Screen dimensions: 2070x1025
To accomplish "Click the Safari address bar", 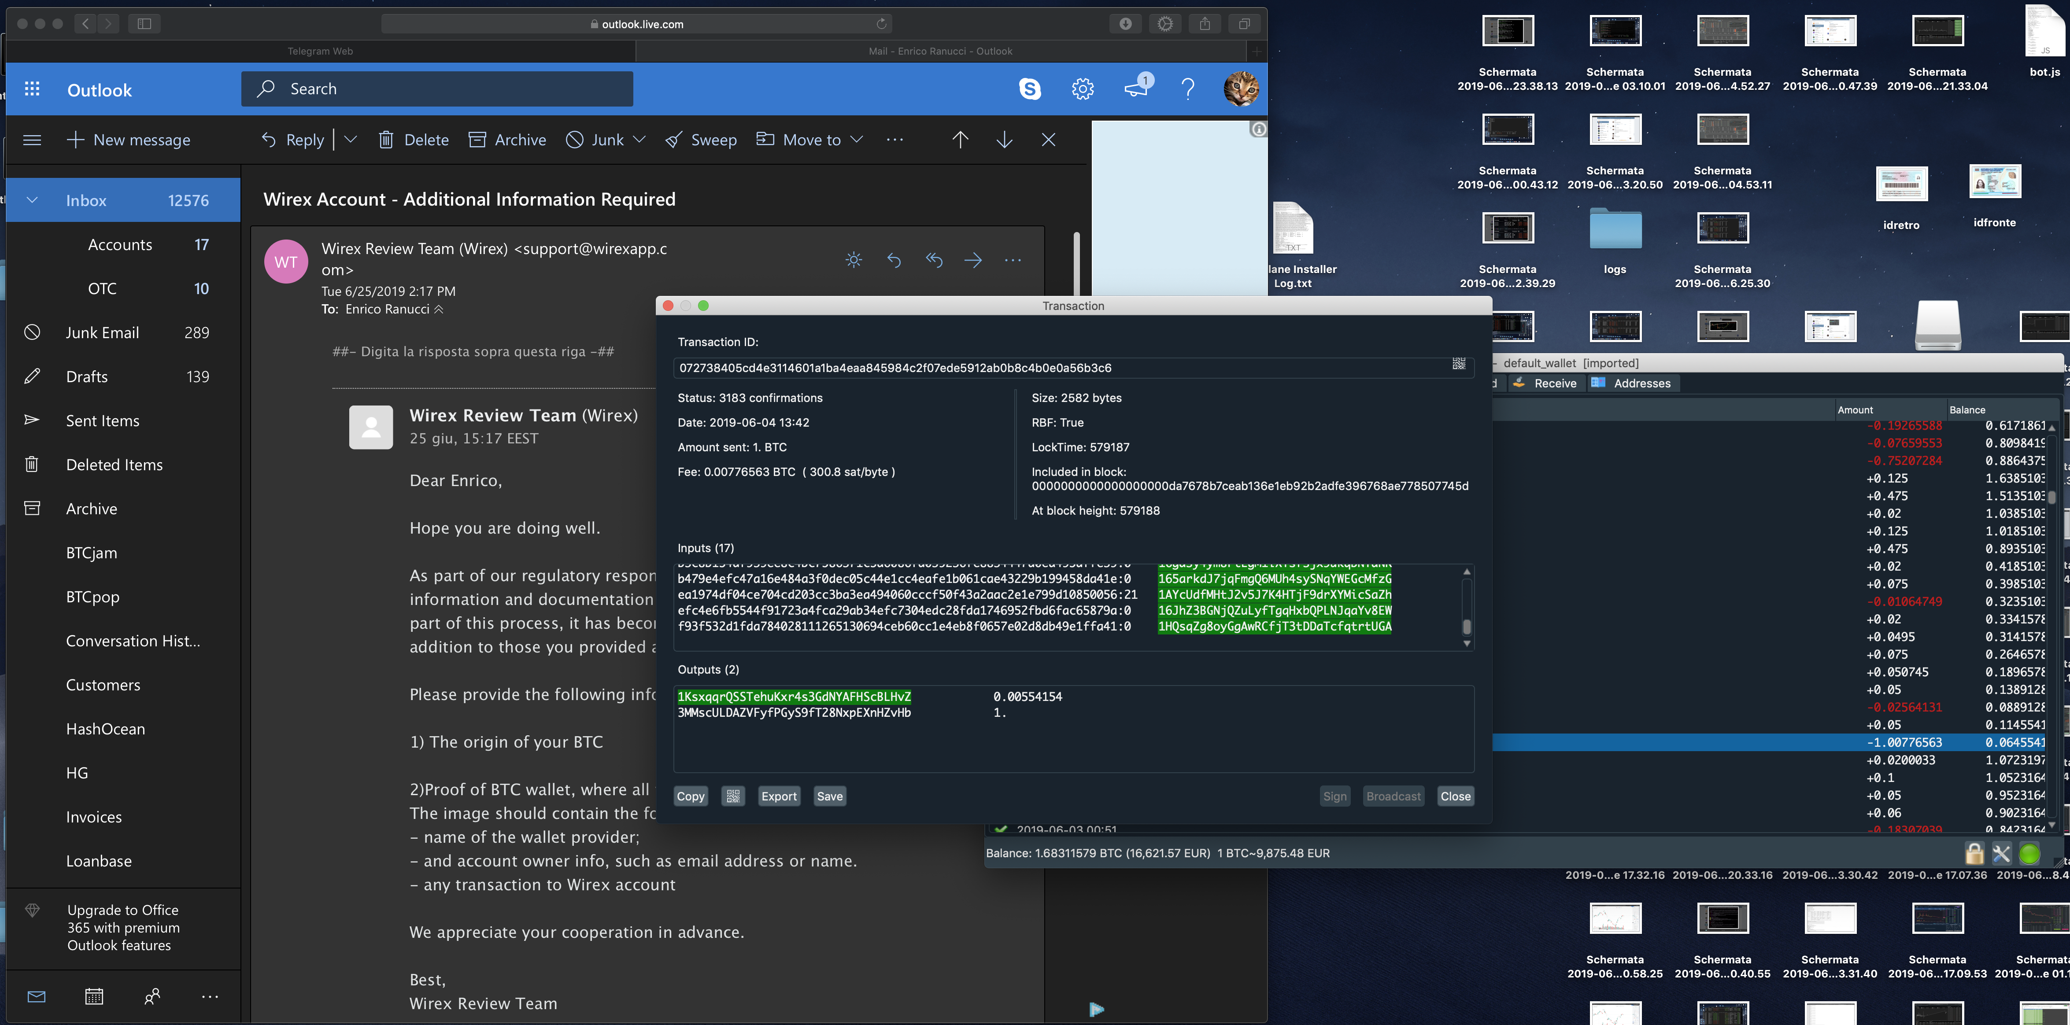I will point(636,24).
